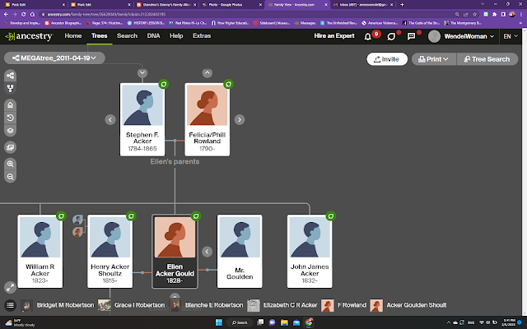Click Hire an Expert link
The image size is (527, 329).
[334, 35]
